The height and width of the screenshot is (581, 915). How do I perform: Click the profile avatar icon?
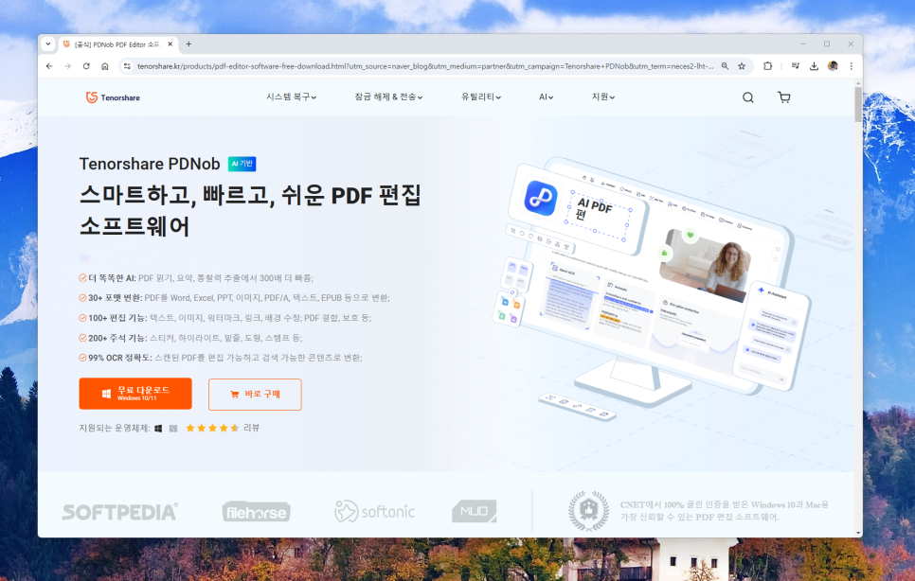(x=833, y=66)
